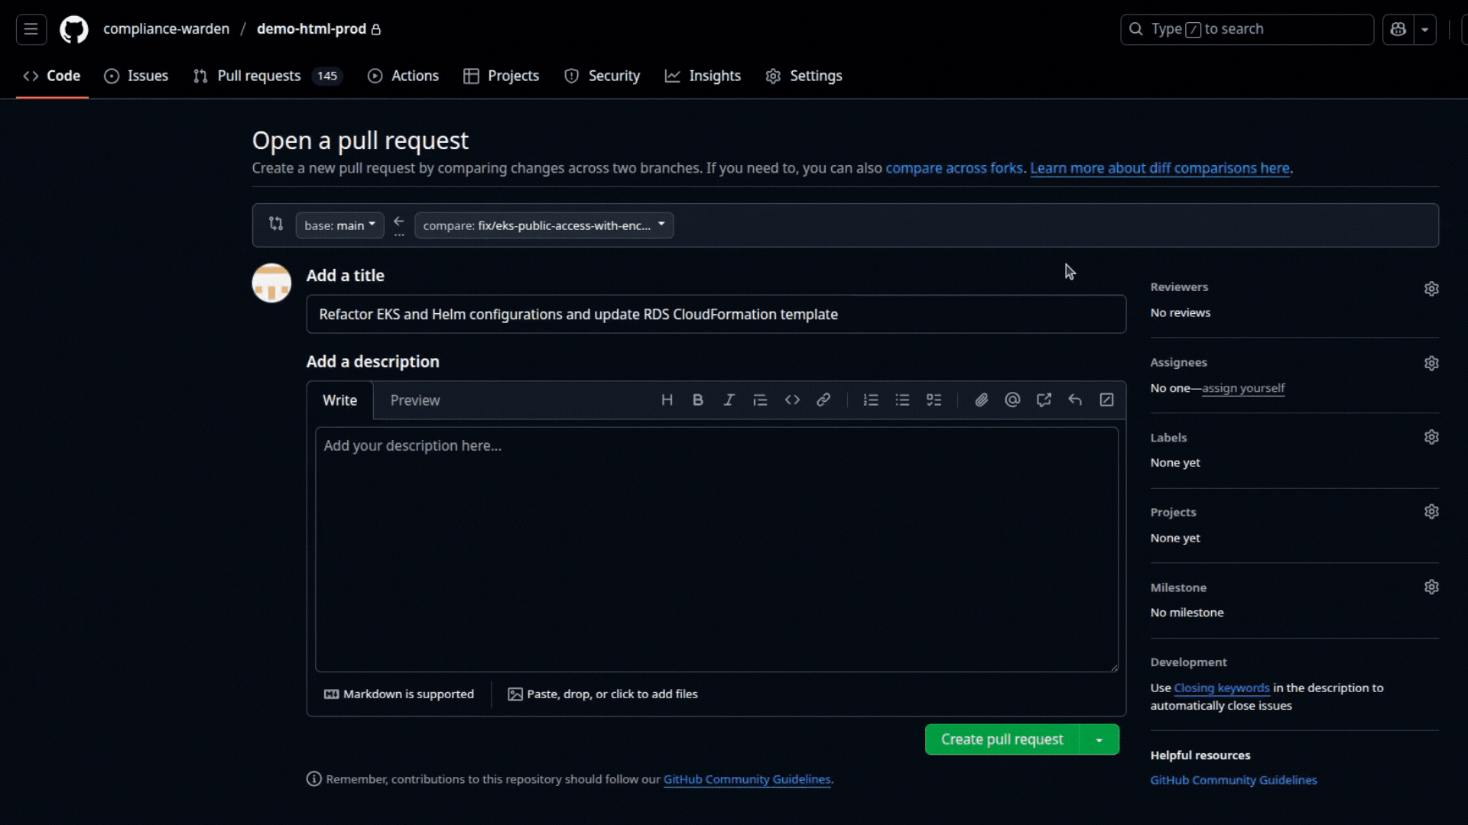This screenshot has width=1468, height=825.
Task: Click the compare-changes icon beside base
Action: [x=276, y=224]
